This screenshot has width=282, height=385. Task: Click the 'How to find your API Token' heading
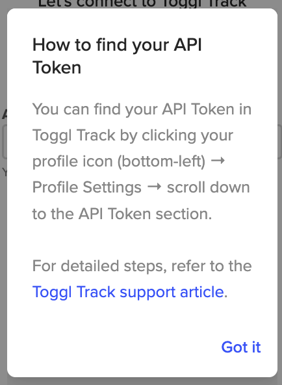tap(117, 56)
